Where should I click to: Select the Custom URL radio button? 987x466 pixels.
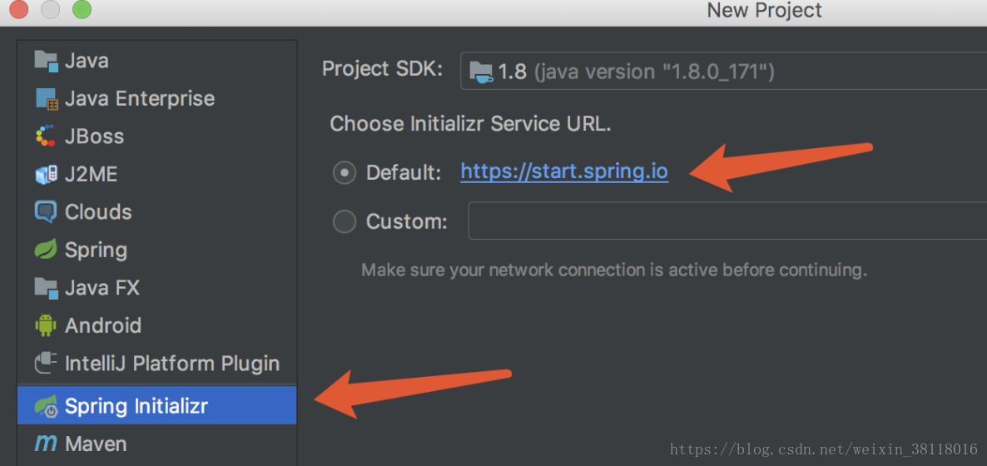(x=345, y=221)
